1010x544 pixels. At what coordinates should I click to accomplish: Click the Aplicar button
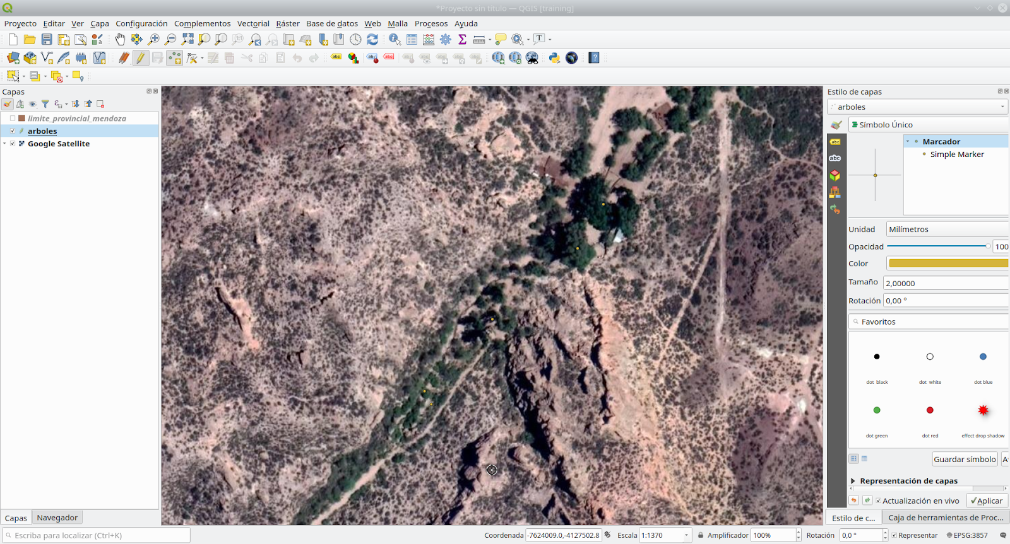[987, 501]
